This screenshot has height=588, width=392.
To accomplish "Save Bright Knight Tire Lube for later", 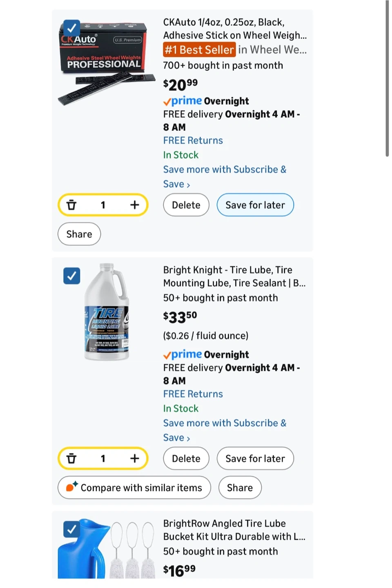I will (255, 459).
